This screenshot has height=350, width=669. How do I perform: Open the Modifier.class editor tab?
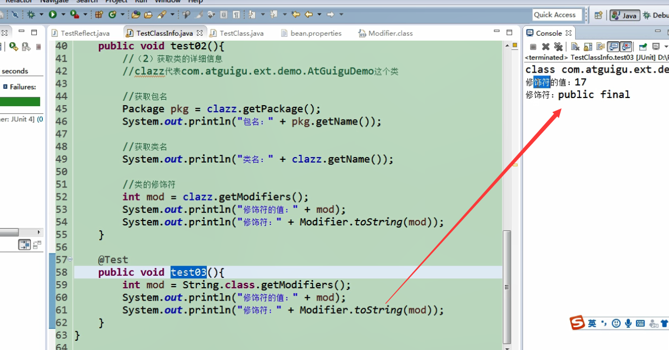(x=385, y=33)
